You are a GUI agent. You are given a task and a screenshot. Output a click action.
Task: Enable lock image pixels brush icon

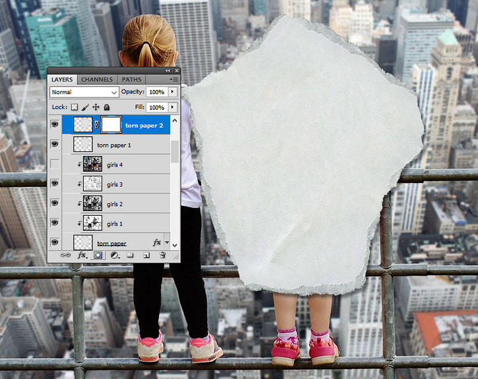[x=85, y=107]
